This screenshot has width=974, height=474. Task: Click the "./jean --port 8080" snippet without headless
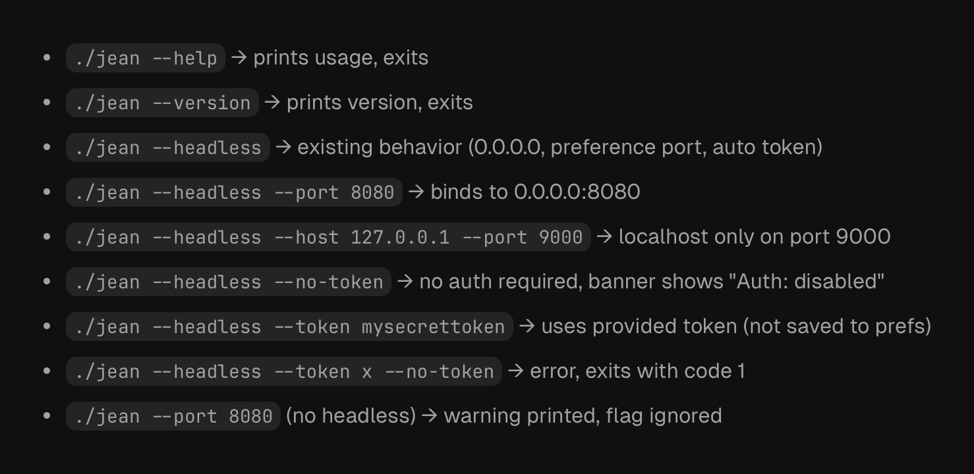point(173,416)
